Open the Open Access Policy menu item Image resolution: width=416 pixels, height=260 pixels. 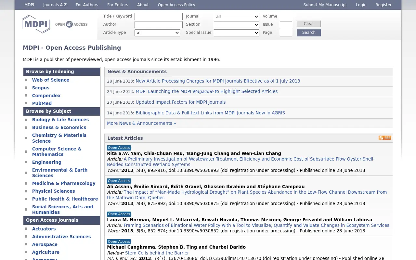point(176,5)
